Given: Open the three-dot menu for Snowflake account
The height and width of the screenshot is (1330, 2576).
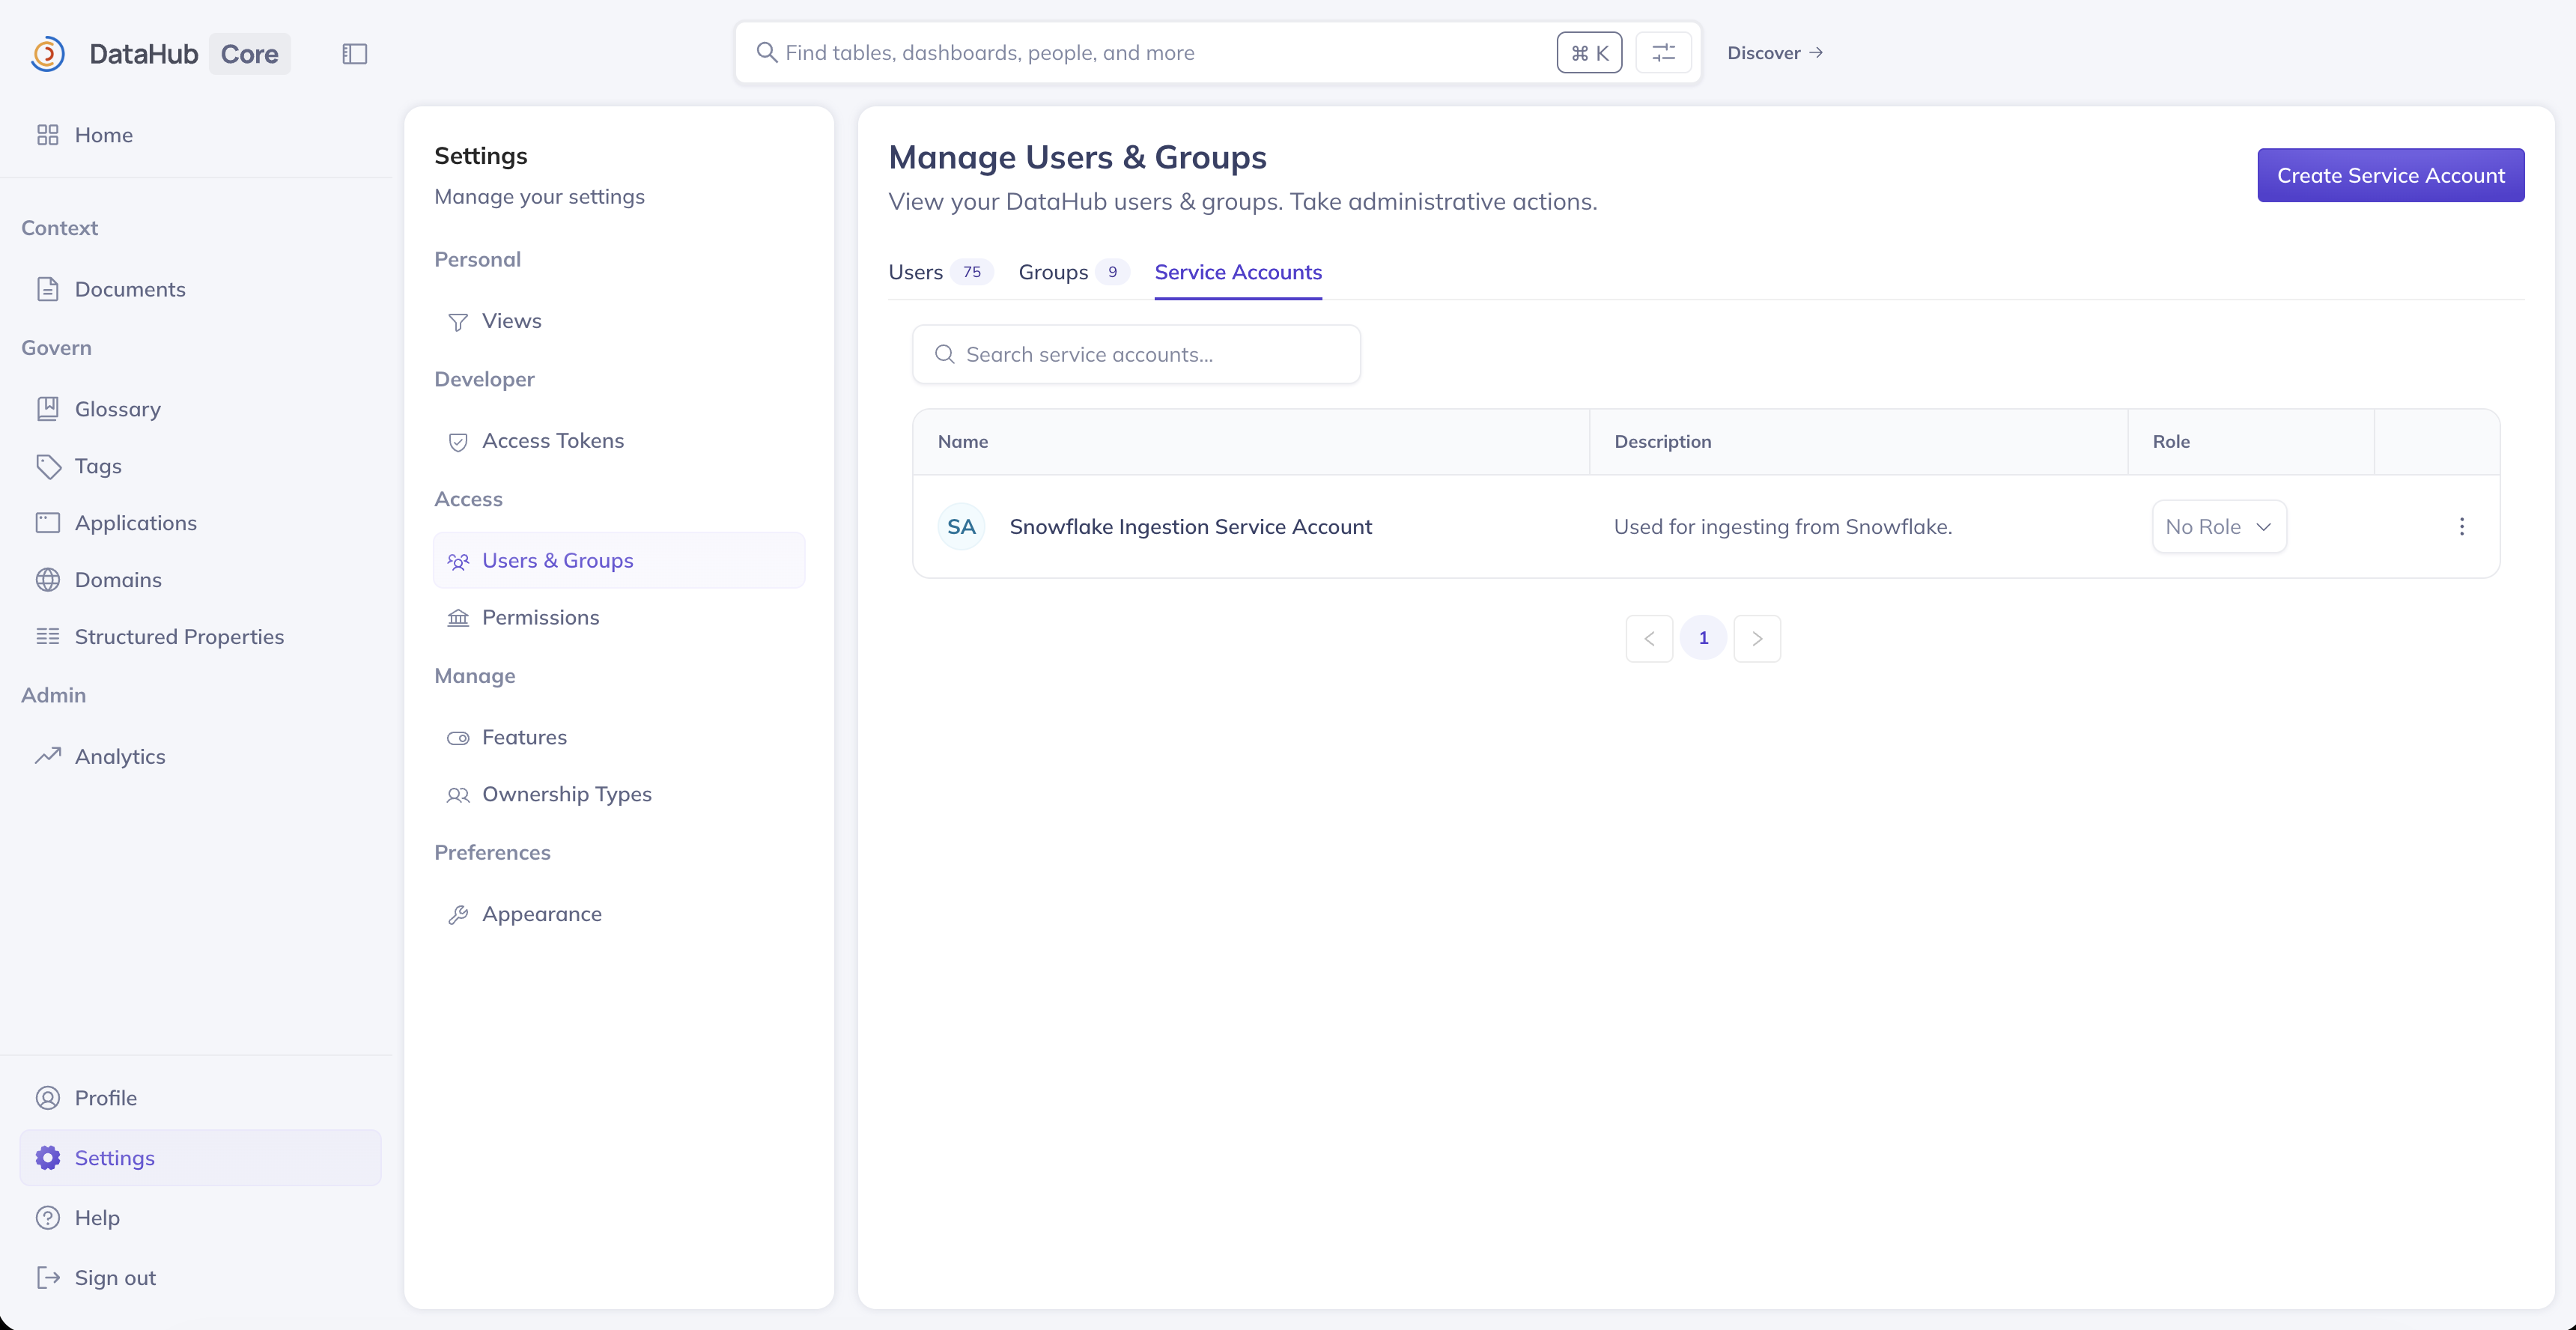Looking at the screenshot, I should pos(2461,527).
